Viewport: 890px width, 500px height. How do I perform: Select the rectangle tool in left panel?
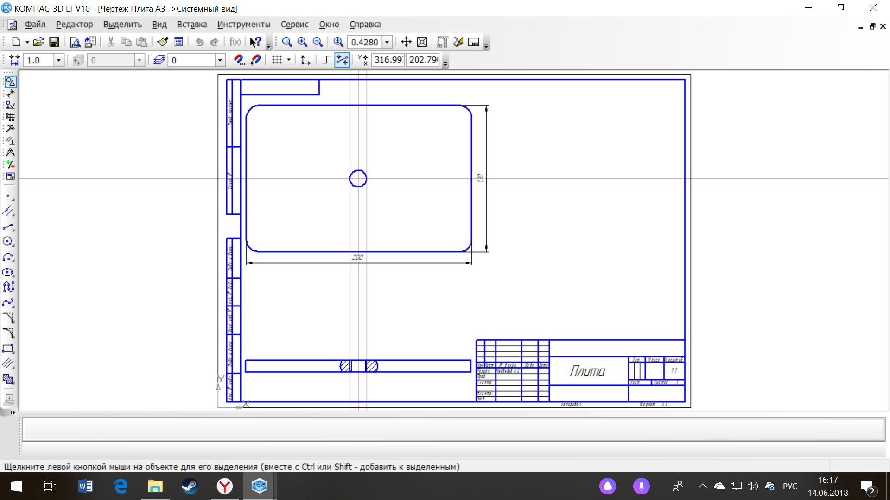pos(8,349)
